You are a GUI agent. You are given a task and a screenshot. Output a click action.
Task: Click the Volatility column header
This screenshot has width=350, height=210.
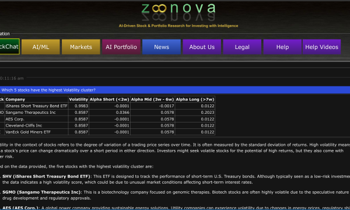[78, 99]
